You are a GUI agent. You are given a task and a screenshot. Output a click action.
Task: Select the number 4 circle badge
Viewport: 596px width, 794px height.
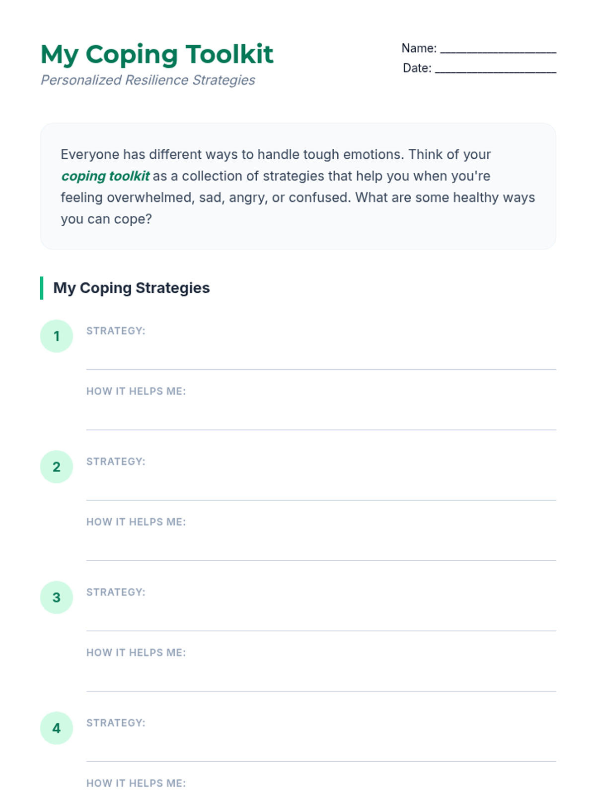(x=57, y=728)
